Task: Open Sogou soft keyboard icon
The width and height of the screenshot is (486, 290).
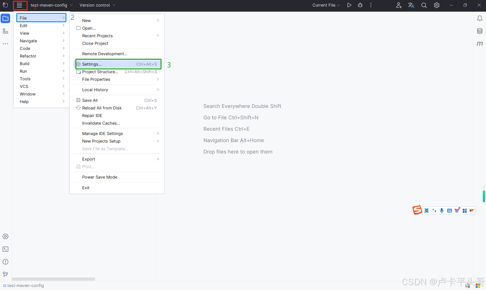Action: coord(449,210)
